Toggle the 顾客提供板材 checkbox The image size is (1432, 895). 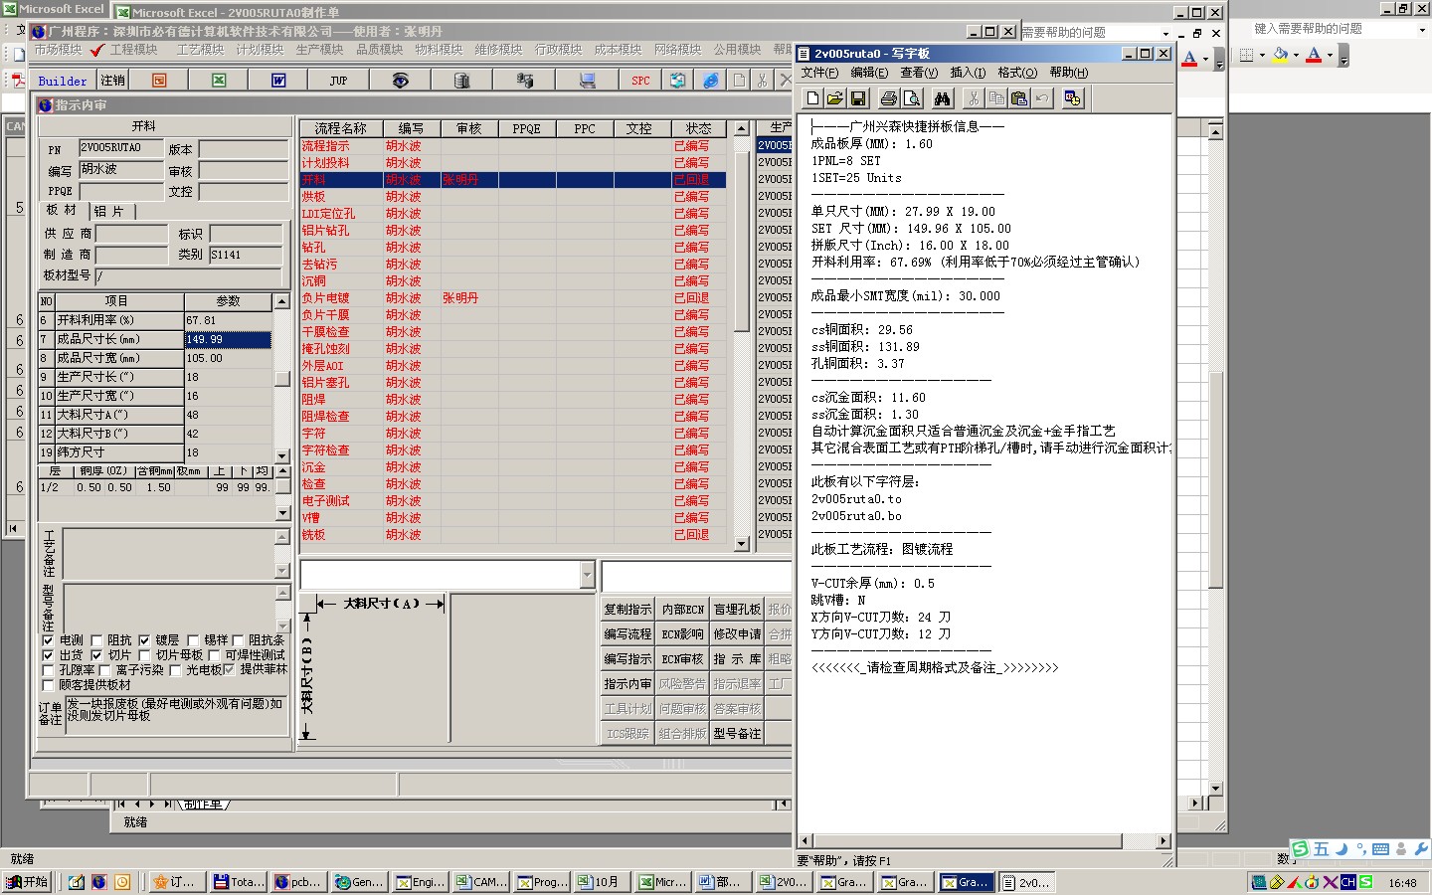coord(48,685)
